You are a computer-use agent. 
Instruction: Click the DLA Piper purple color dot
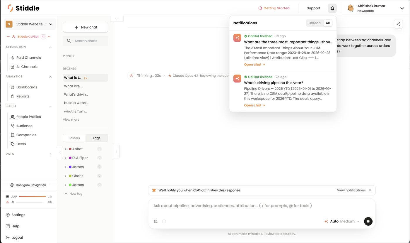70,158
